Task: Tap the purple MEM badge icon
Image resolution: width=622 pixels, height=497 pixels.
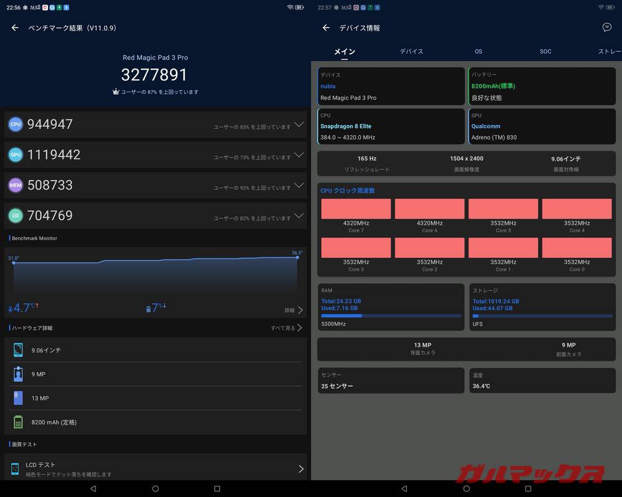Action: click(16, 185)
